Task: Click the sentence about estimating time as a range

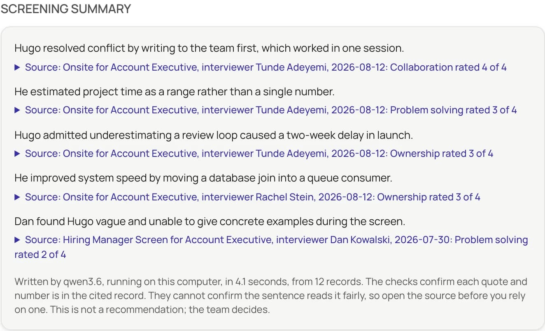Action: [175, 92]
